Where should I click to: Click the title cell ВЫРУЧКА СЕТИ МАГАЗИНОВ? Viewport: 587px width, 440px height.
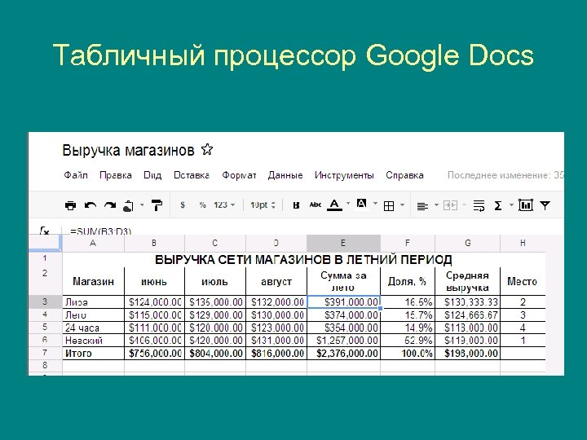(x=303, y=260)
